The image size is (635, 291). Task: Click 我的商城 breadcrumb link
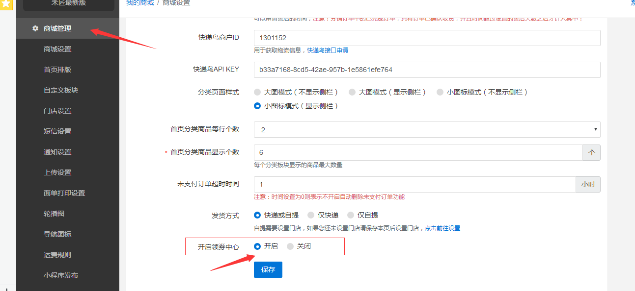140,3
